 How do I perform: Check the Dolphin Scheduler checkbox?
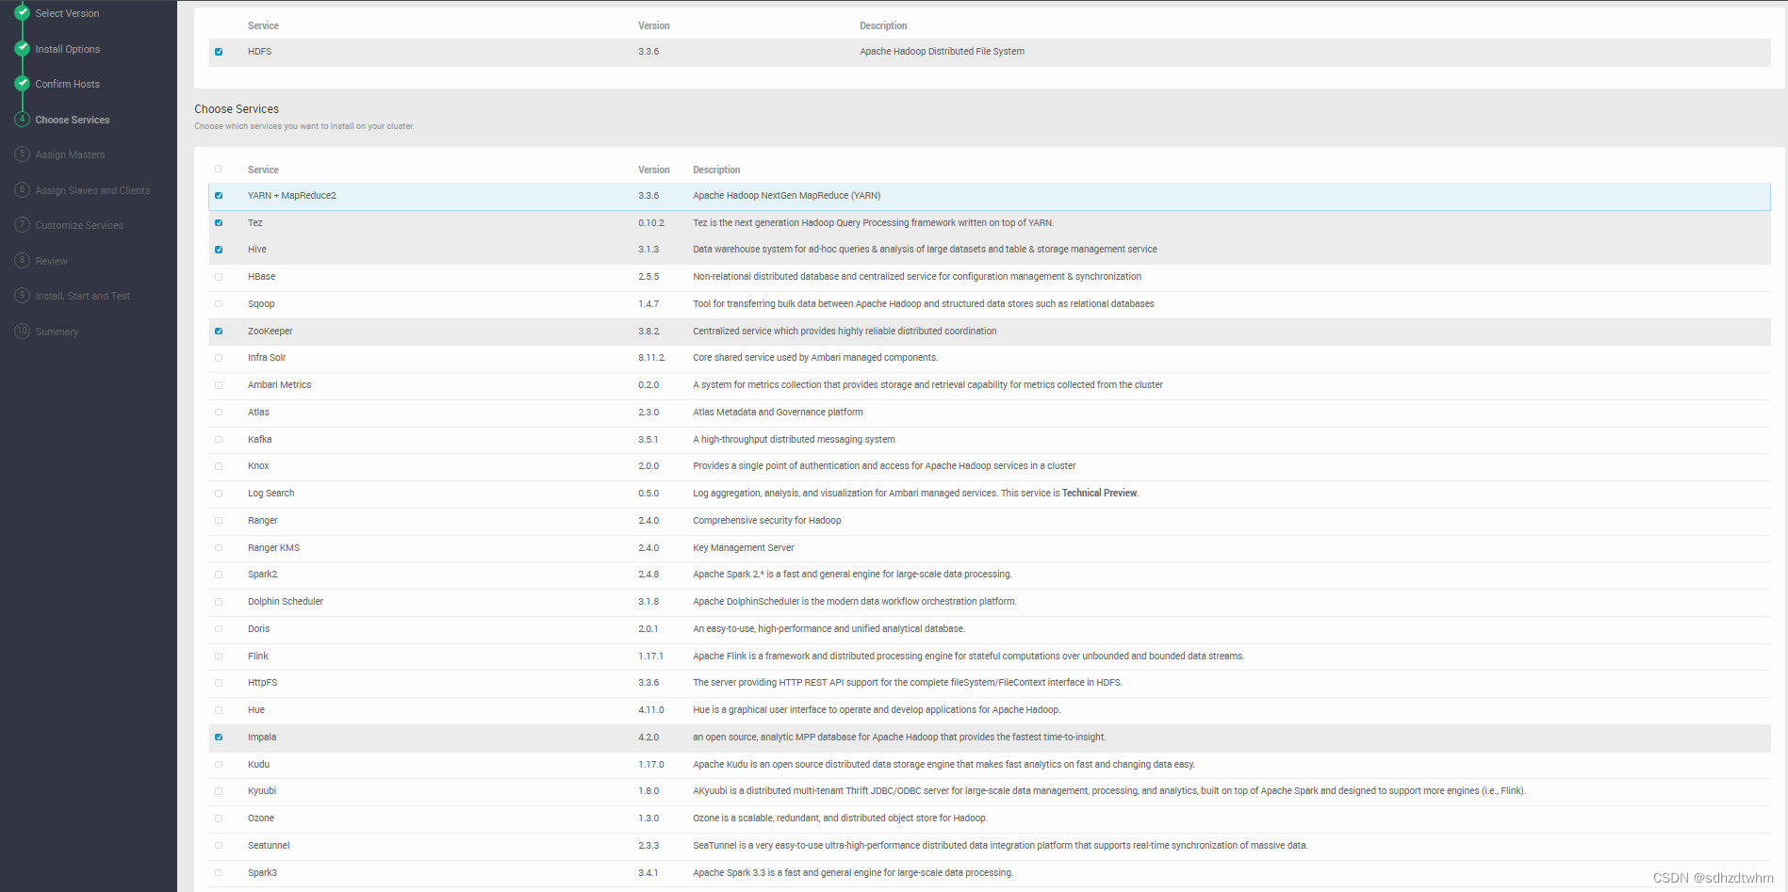coord(219,602)
